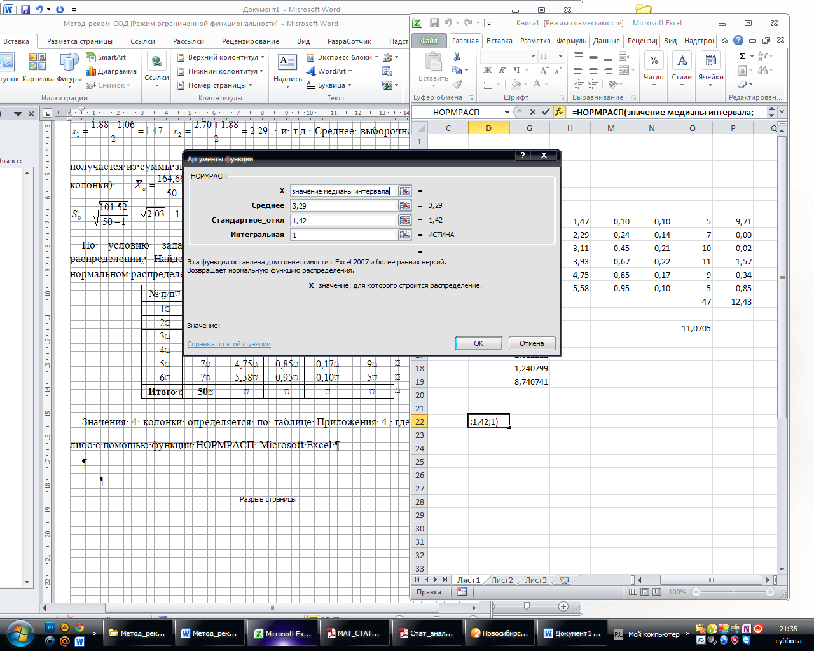Open the Excel font size dropdown
The width and height of the screenshot is (814, 651).
(560, 57)
